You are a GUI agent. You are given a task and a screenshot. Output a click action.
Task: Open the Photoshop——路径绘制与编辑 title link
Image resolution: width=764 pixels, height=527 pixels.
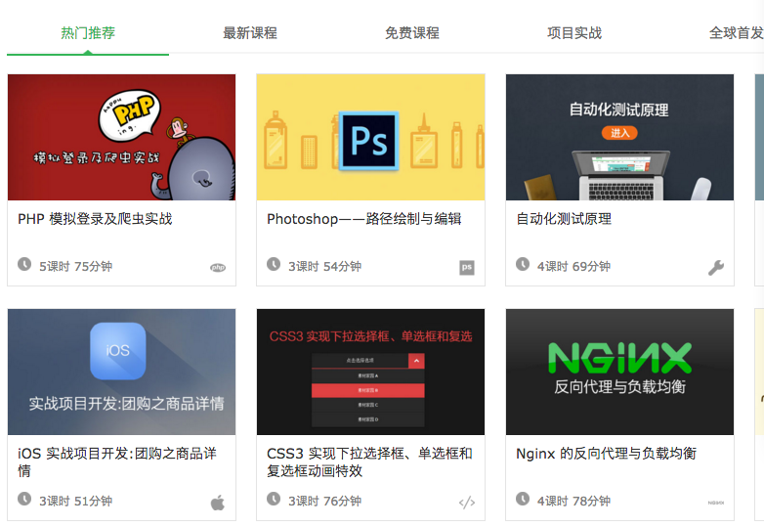363,219
